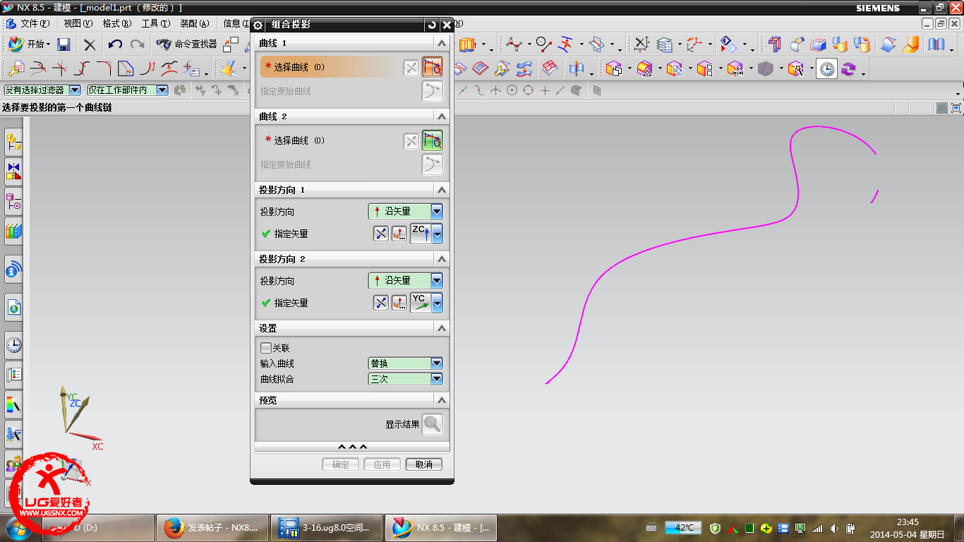This screenshot has height=542, width=964.
Task: Click the clock icon in the feature toolbar
Action: pos(827,69)
